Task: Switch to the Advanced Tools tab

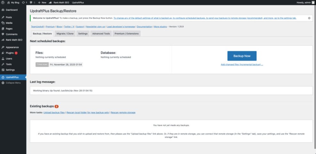Action: 101,34
